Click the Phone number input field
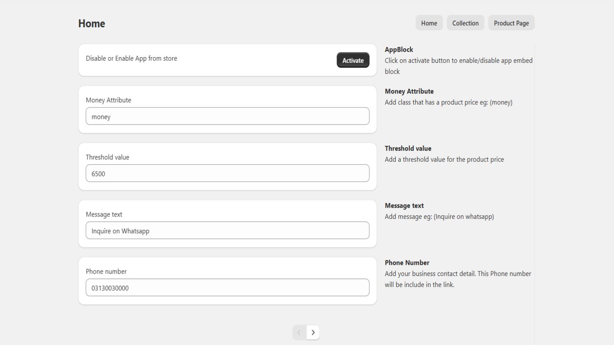The width and height of the screenshot is (614, 345). 227,287
